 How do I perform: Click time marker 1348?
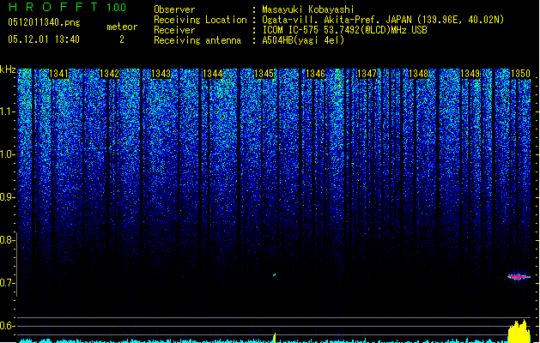[418, 74]
